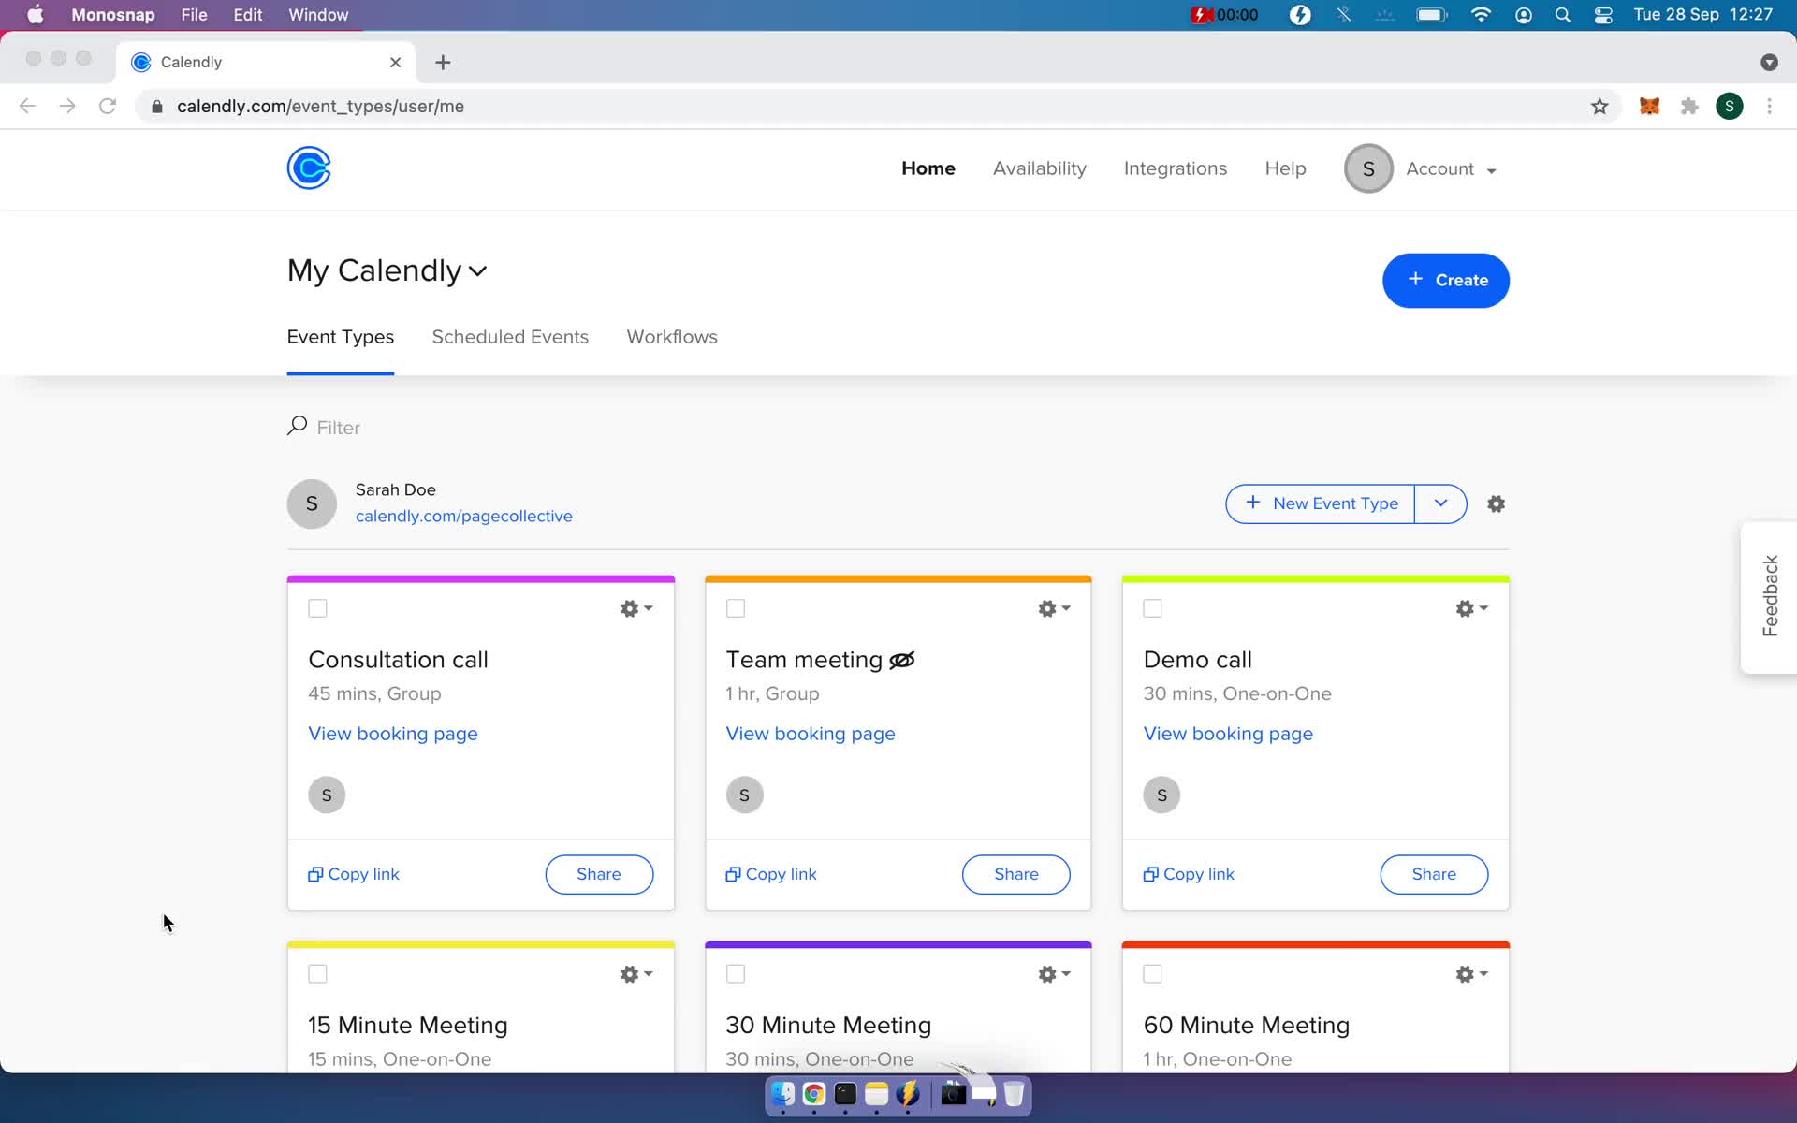View booking page for Demo call
This screenshot has height=1123, width=1797.
1228,734
